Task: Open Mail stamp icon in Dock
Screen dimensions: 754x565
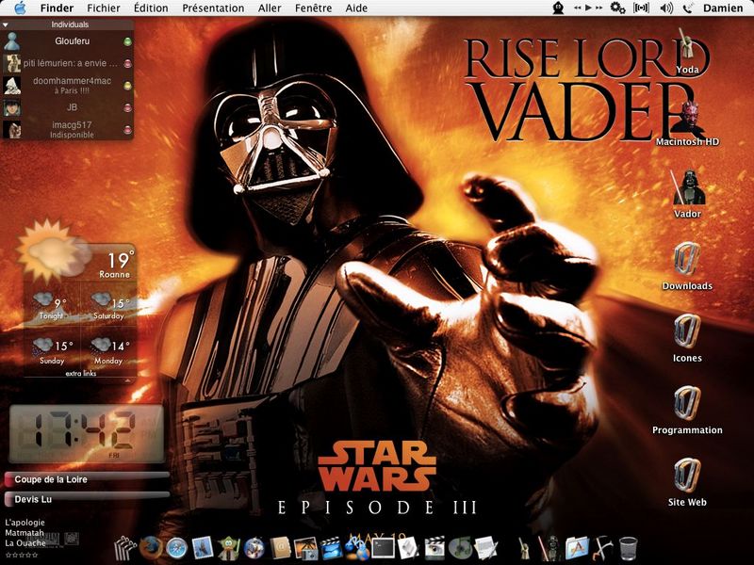Action: point(202,548)
